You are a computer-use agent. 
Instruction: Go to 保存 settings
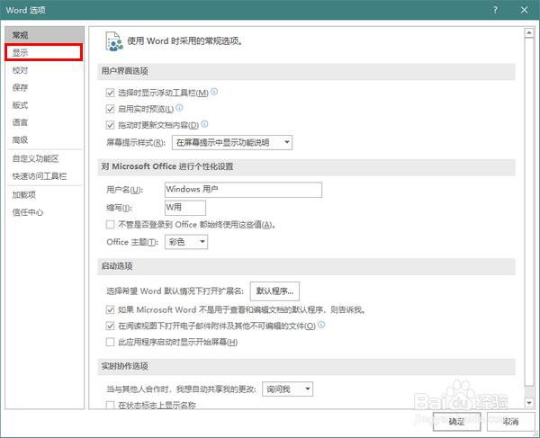coord(44,87)
